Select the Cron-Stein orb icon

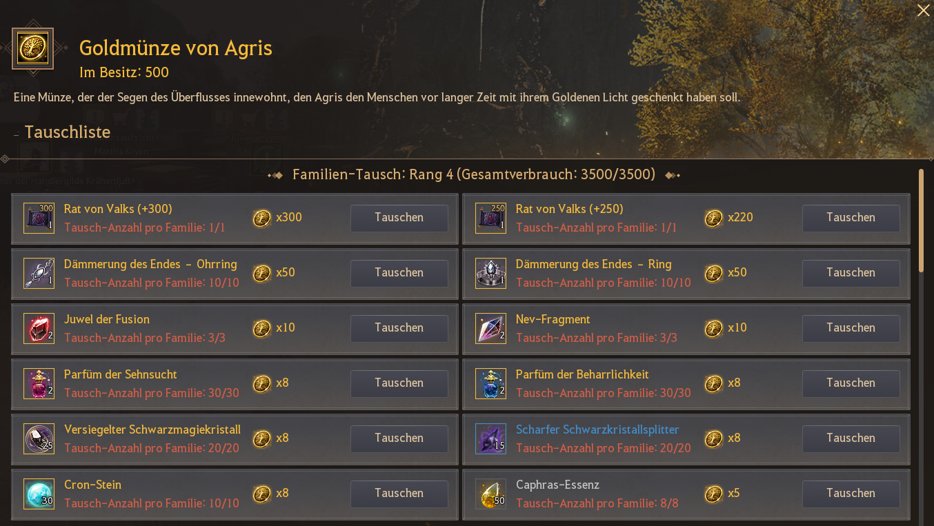coord(39,494)
